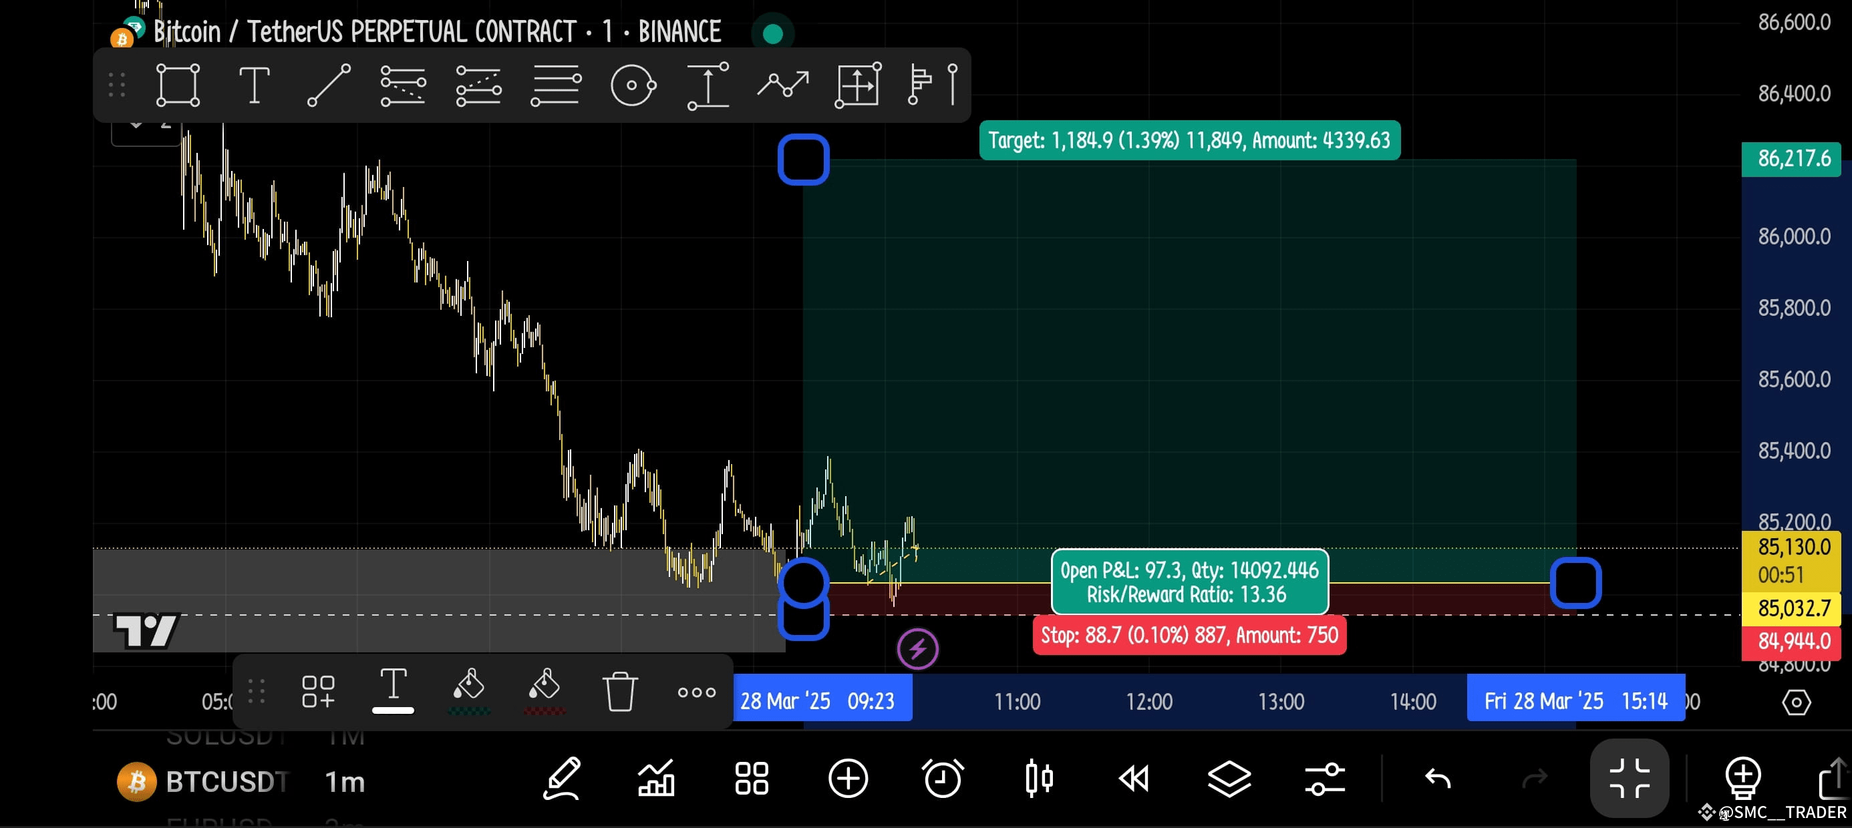The height and width of the screenshot is (828, 1852).
Task: Collapse the indicator legend chevron
Action: point(136,124)
